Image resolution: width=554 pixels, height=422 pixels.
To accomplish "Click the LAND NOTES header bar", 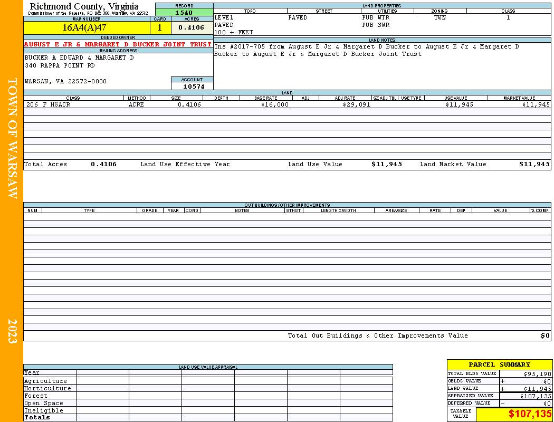I will [x=382, y=40].
